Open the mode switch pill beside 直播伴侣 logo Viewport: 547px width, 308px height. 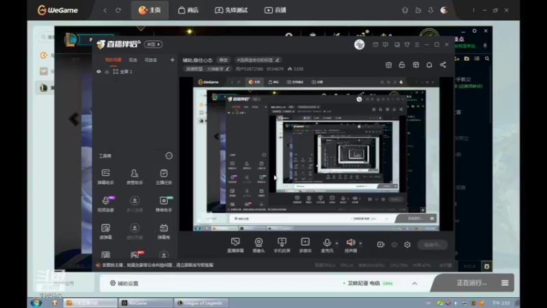tap(153, 44)
